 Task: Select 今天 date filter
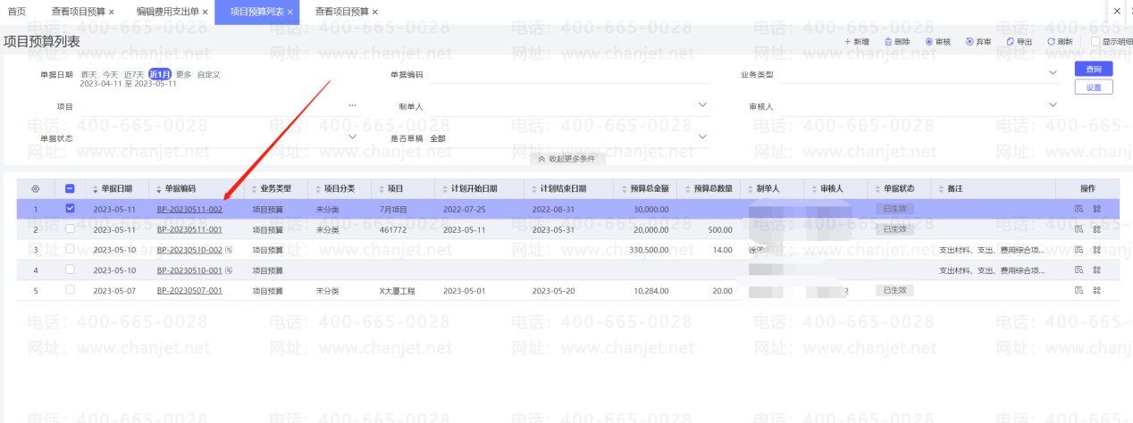click(x=110, y=74)
